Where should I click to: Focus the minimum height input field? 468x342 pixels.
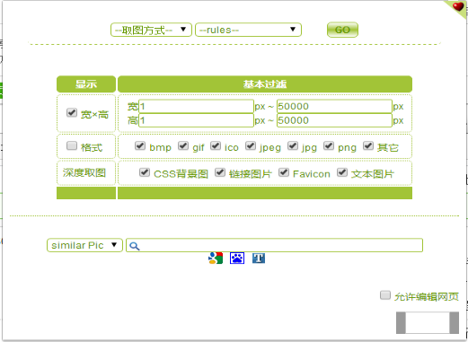(x=196, y=120)
